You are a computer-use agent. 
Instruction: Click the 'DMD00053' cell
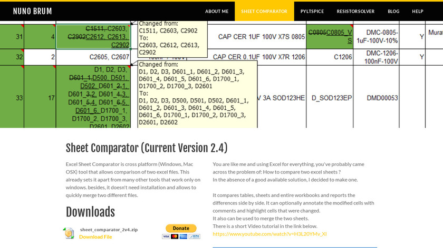pyautogui.click(x=376, y=98)
